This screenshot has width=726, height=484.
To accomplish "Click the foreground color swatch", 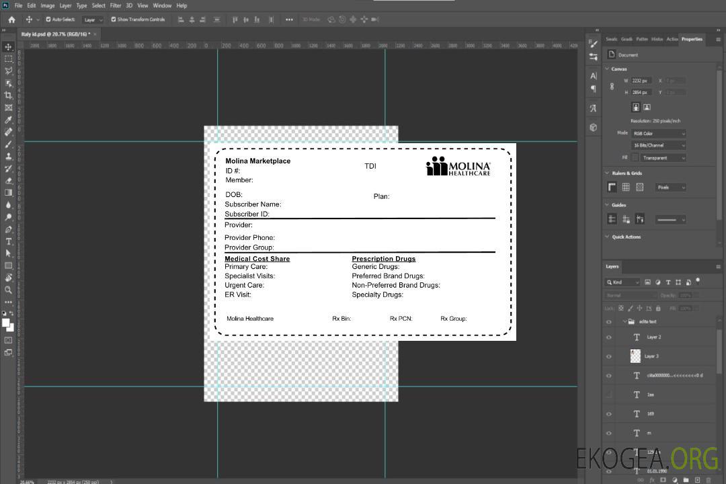I will click(x=6, y=323).
